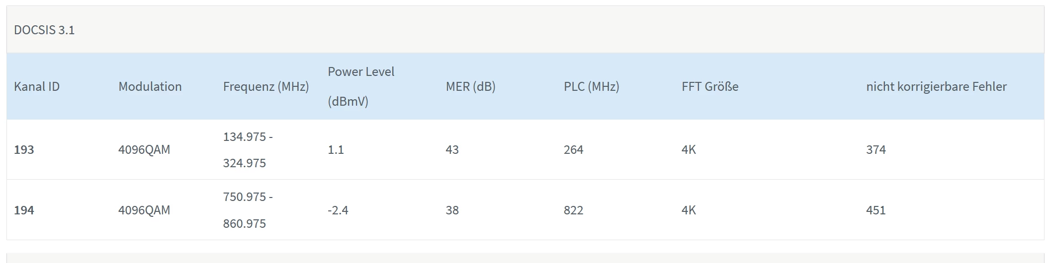The width and height of the screenshot is (1046, 263).
Task: Select the power level value -2.4
Action: [x=338, y=210]
